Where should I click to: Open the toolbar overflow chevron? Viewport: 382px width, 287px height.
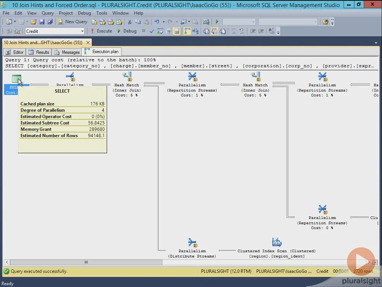pyautogui.click(x=278, y=33)
